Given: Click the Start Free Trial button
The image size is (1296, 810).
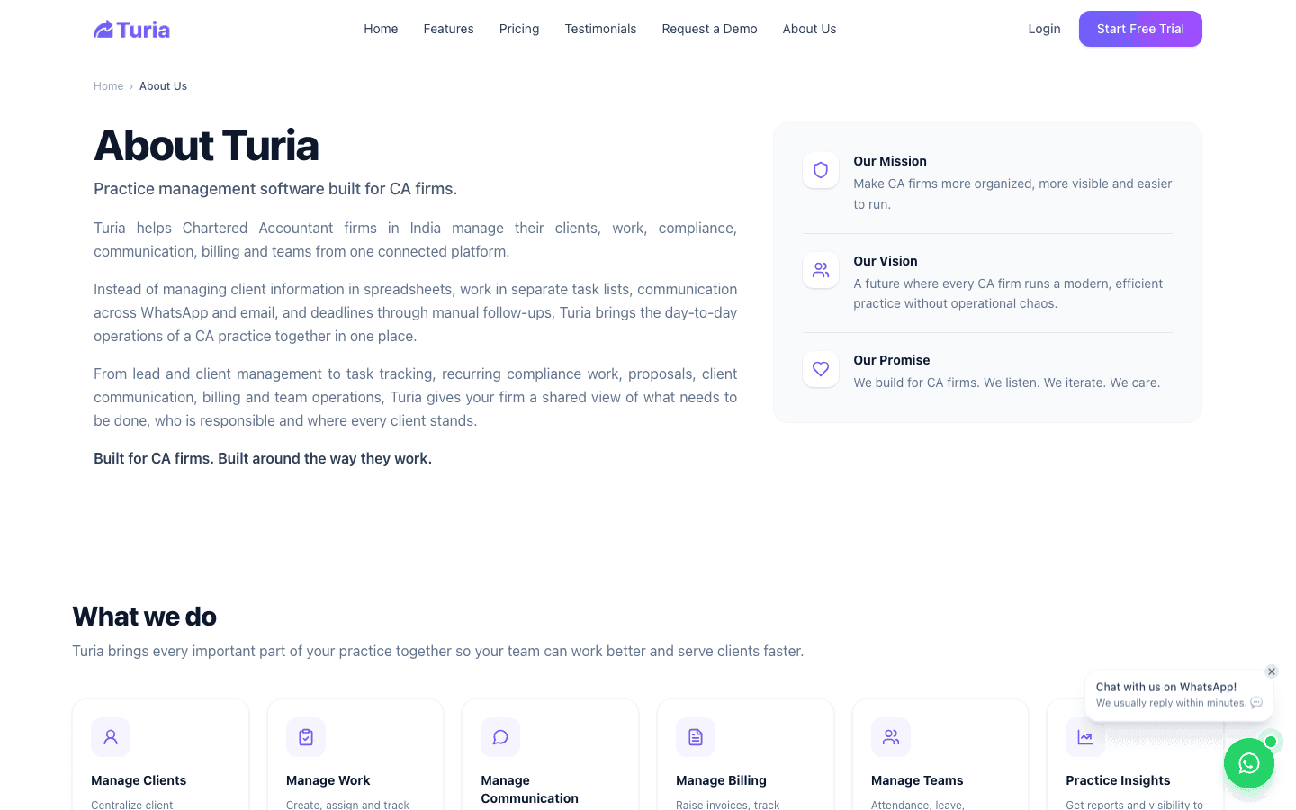Looking at the screenshot, I should coord(1140,29).
